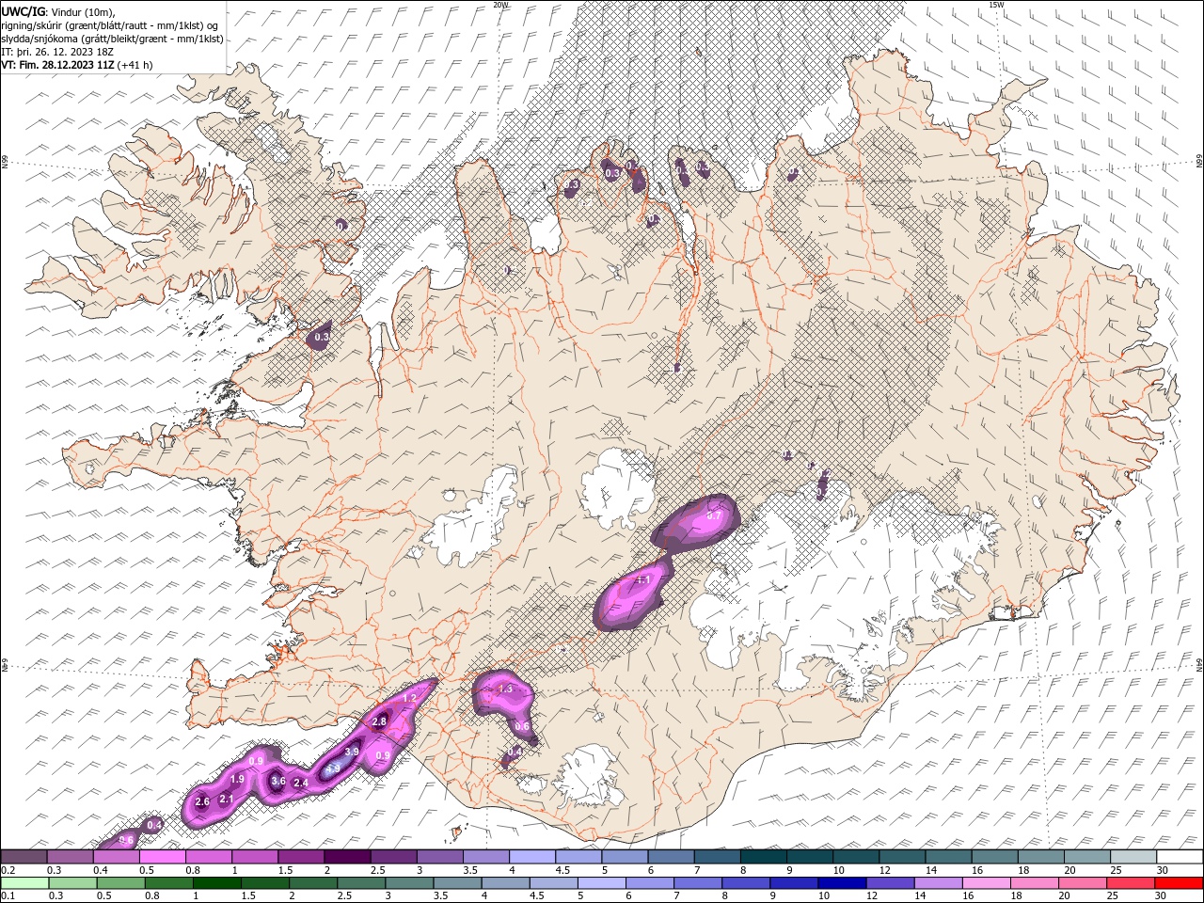Click the 3–3.5 gray-green swatch, lower legend row
The image size is (1204, 903).
[x=409, y=883]
